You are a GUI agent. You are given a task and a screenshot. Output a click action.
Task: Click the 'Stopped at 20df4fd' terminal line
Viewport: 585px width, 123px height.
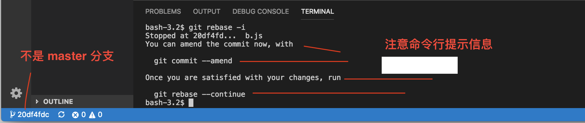(x=204, y=36)
